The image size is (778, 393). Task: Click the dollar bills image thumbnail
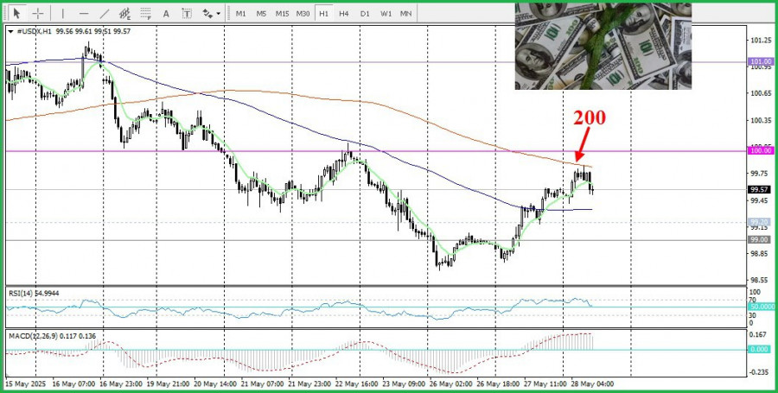(603, 46)
